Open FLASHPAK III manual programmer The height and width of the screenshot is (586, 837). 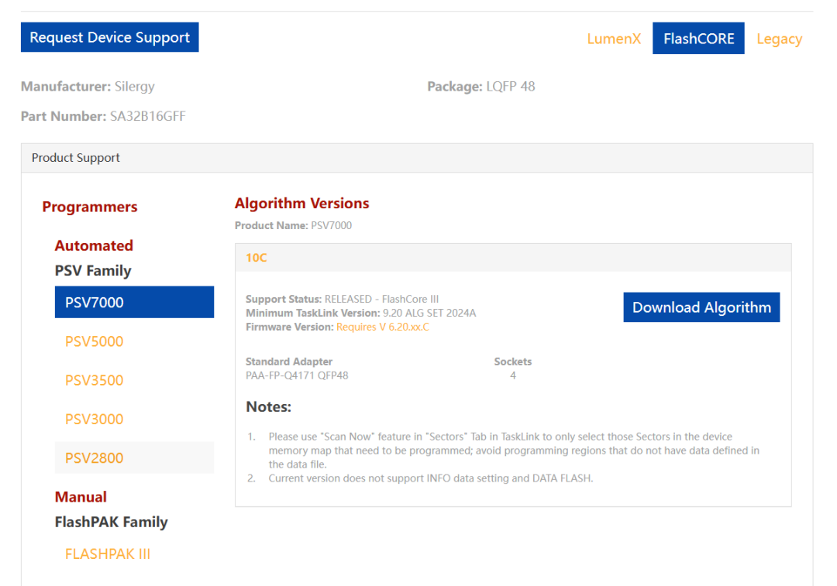click(107, 554)
